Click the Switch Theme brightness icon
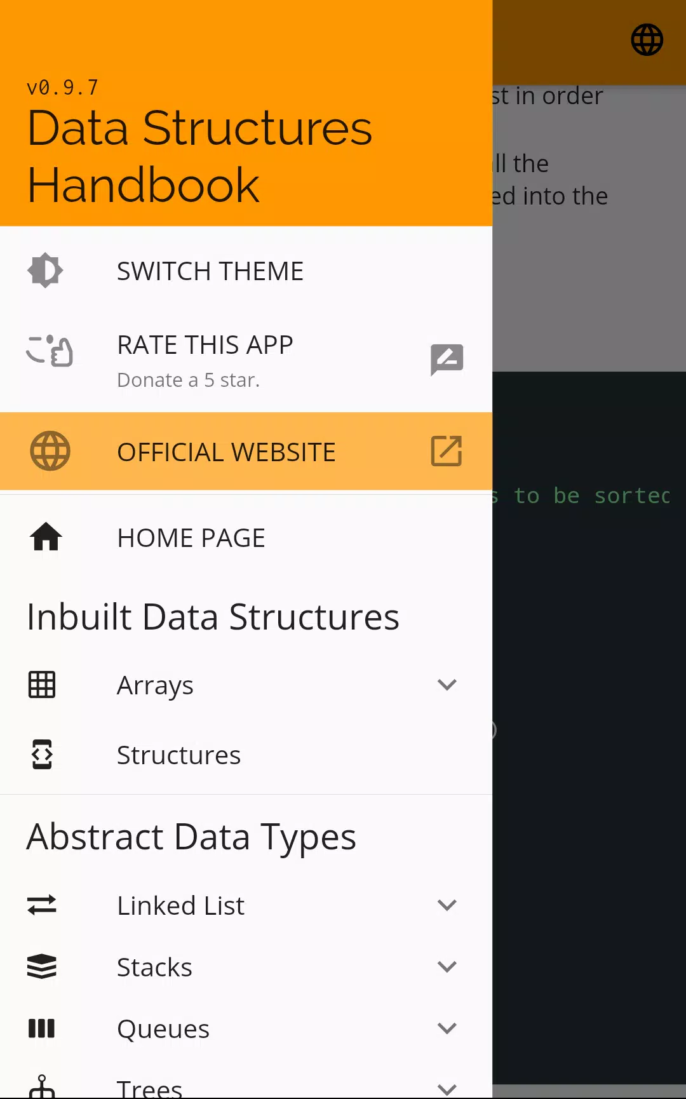Viewport: 686px width, 1099px height. [45, 271]
